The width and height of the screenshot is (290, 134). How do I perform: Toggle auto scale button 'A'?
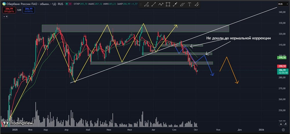click(281, 124)
